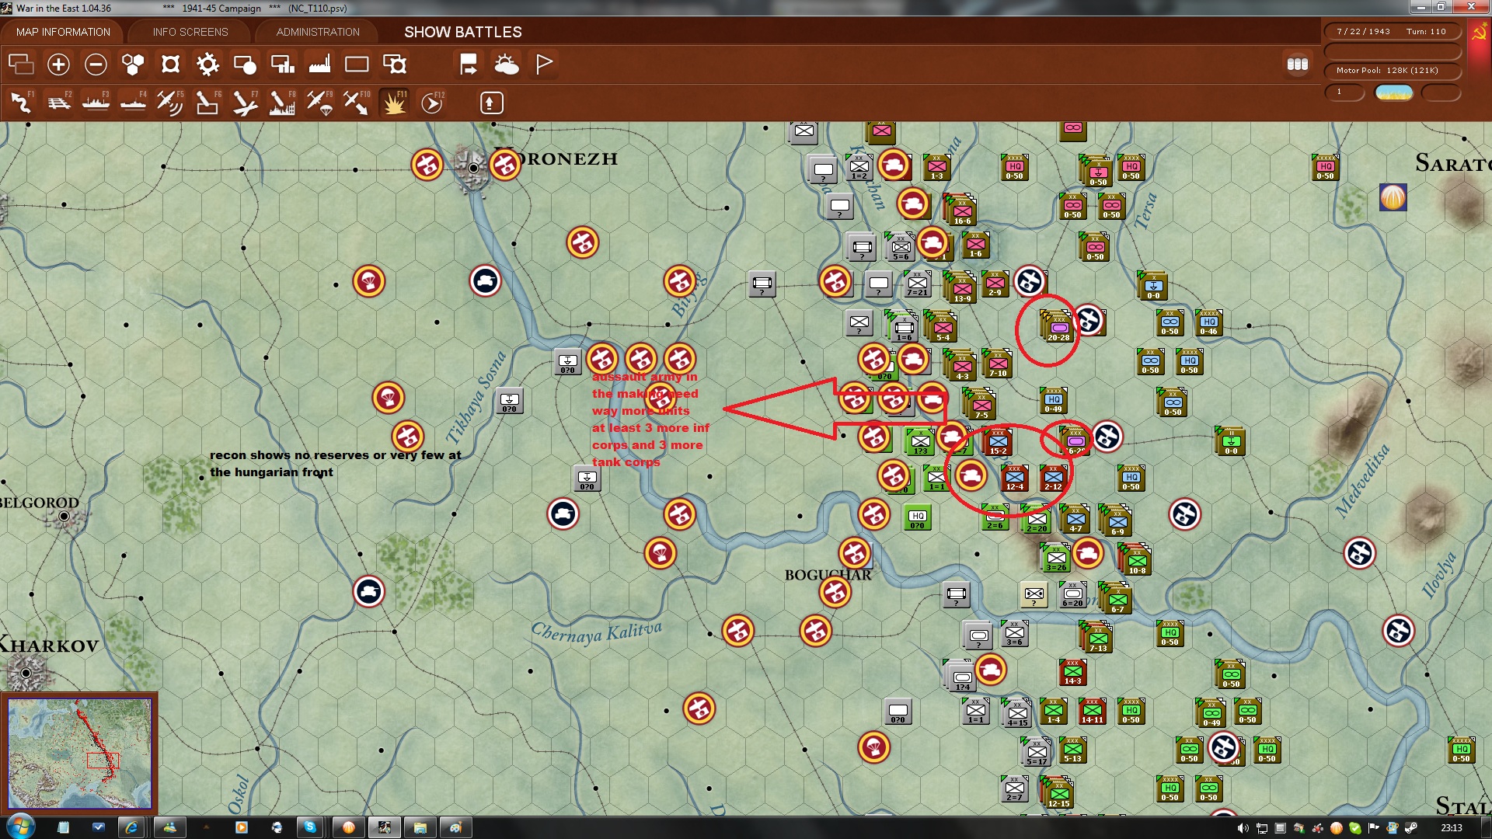
Task: Click the pennant flag icon
Action: (x=544, y=64)
